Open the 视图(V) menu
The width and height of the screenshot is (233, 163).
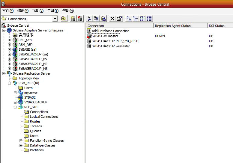click(x=38, y=11)
